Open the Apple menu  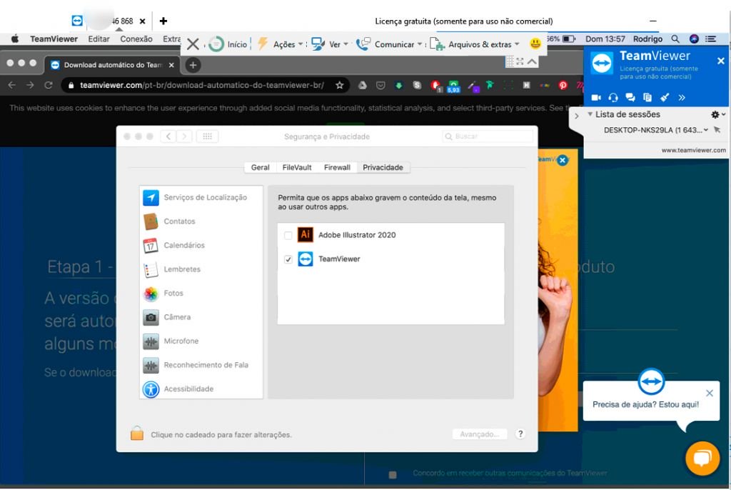pyautogui.click(x=15, y=39)
